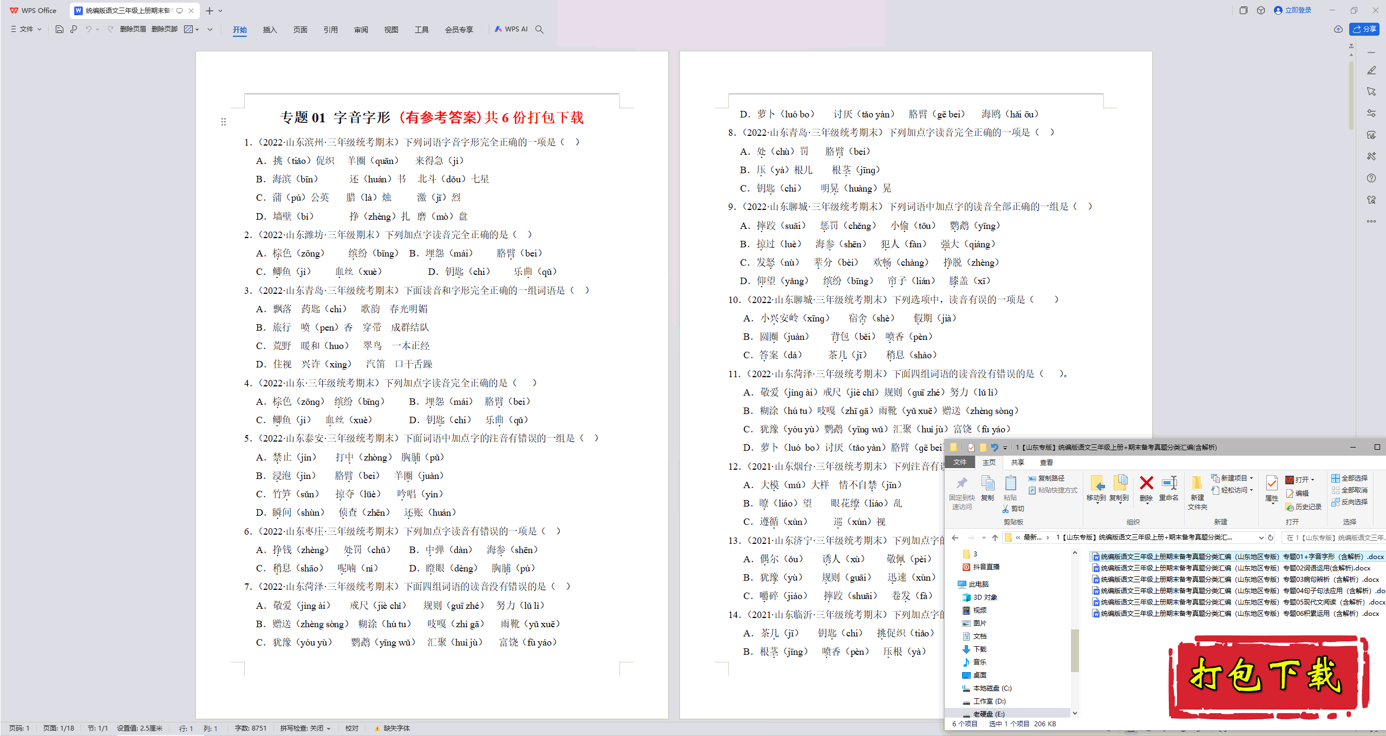Viewport: 1386px width, 736px height.
Task: Switch to 页面 tab in WPS
Action: coord(300,30)
